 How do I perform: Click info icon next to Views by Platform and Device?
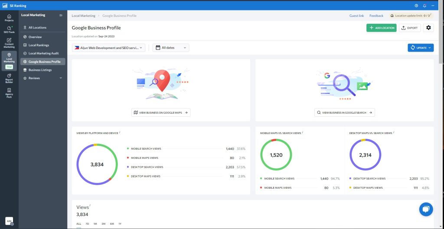120,132
